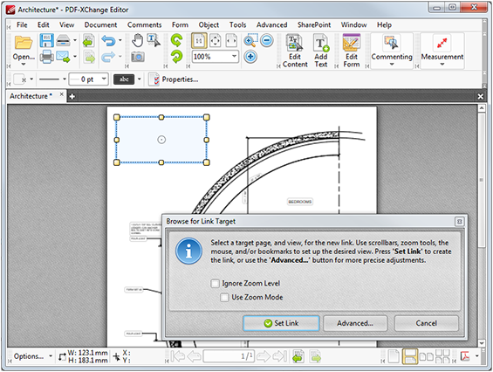Viewport: 493px width, 372px height.
Task: Open the line style dropdown arrow
Action: coord(65,79)
